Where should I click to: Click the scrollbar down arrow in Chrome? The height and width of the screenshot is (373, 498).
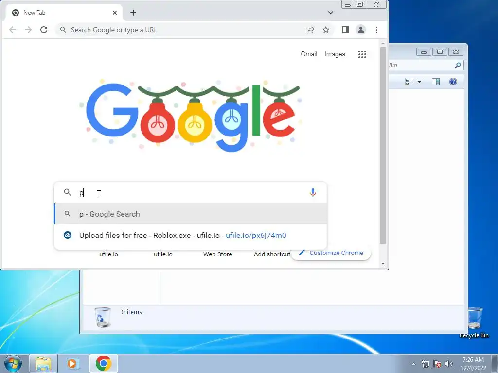[383, 264]
